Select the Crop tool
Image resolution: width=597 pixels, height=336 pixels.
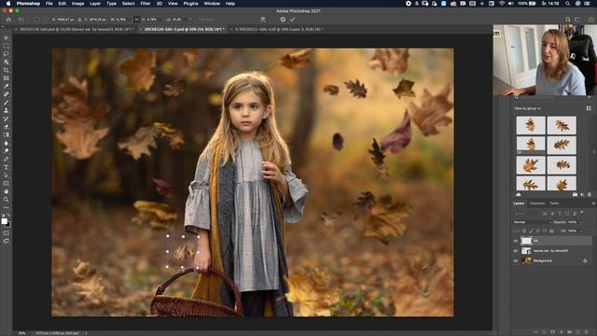pyautogui.click(x=7, y=70)
